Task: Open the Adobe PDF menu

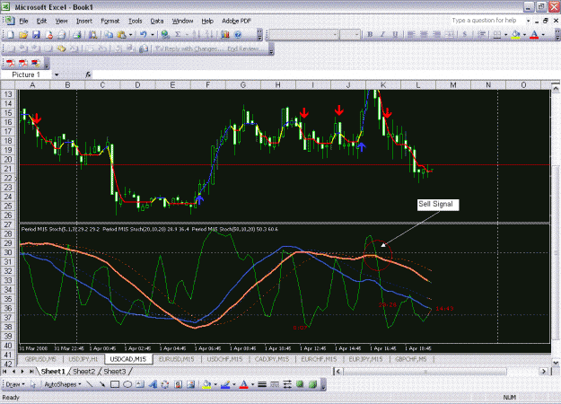Action: coord(236,22)
